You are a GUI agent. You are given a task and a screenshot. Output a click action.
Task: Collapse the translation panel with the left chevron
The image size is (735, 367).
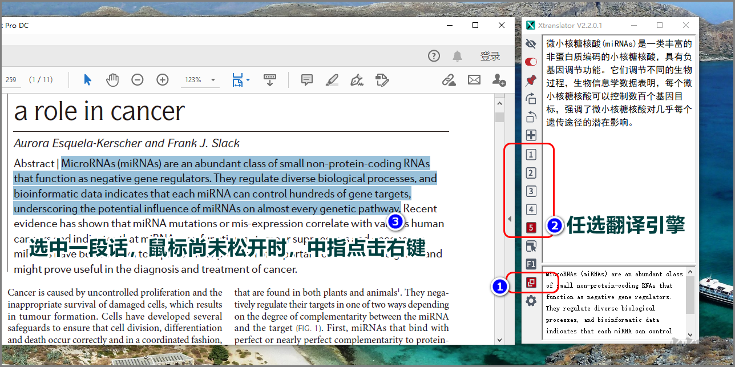[x=510, y=217]
